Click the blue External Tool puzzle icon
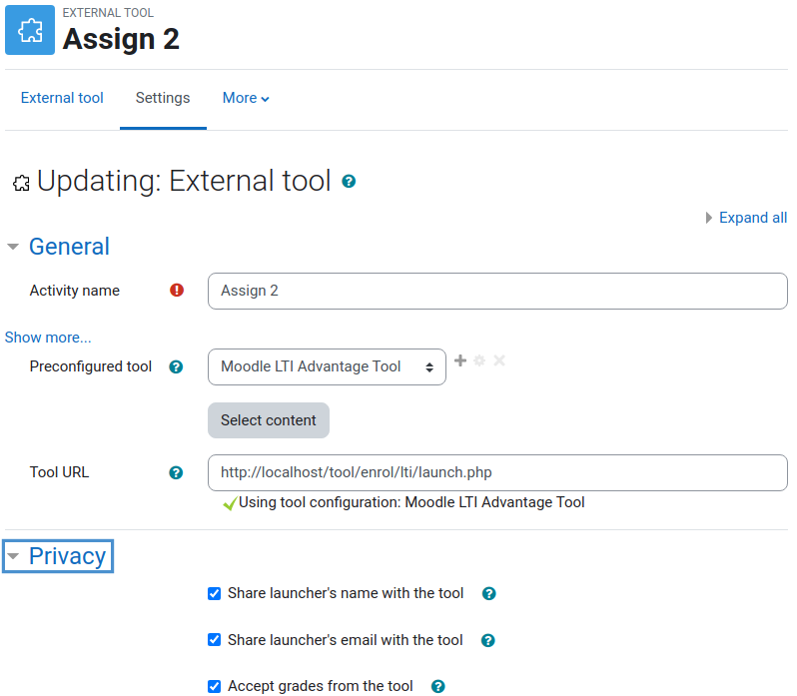 click(30, 30)
